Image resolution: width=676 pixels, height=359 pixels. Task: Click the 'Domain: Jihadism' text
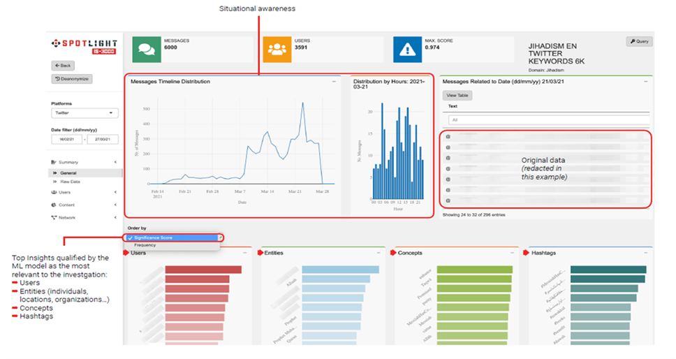click(546, 70)
